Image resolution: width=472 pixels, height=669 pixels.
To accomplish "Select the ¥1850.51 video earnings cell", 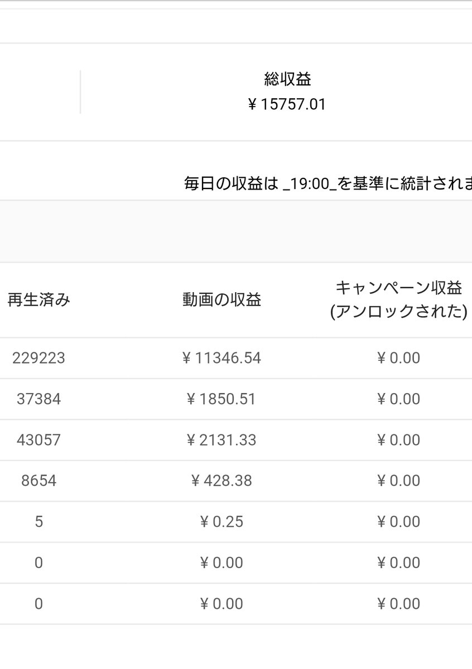I will point(221,399).
